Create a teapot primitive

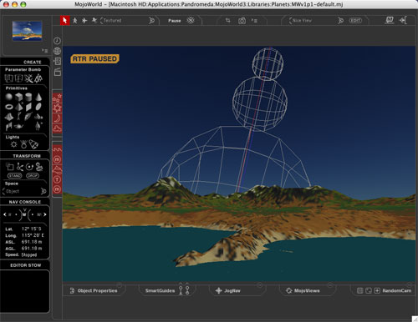point(18,127)
